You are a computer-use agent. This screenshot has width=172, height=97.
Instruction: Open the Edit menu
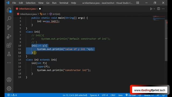(x=21, y=3)
